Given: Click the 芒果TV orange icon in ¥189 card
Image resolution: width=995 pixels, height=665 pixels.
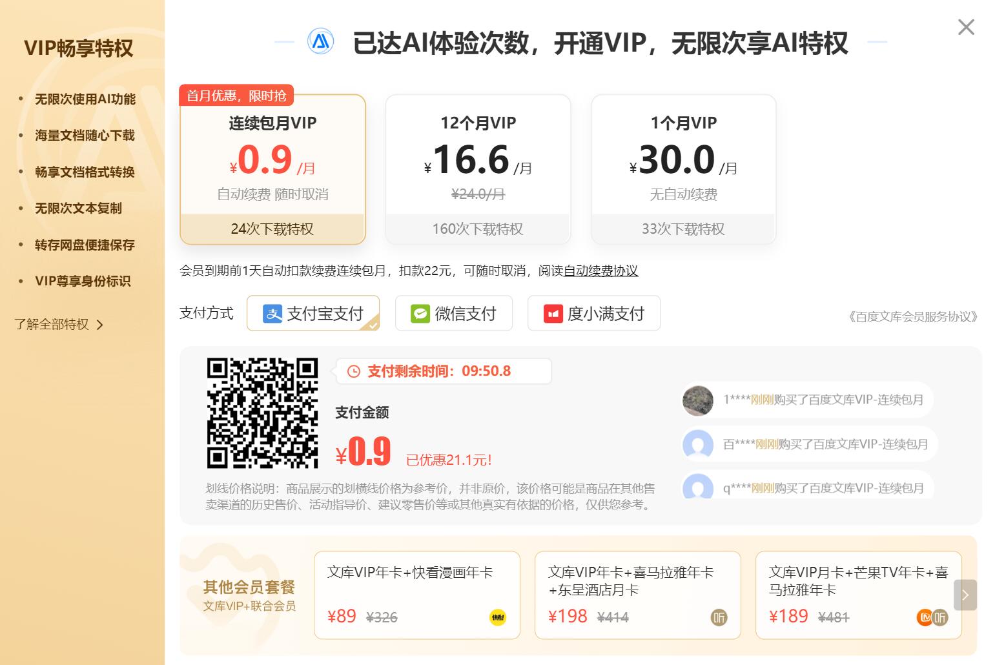Looking at the screenshot, I should click(925, 617).
